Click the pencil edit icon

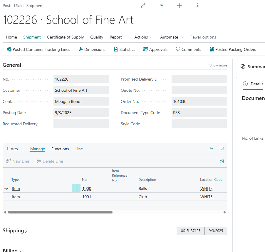[143, 6]
